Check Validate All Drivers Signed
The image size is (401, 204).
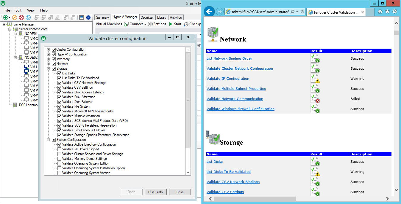[x=60, y=149]
